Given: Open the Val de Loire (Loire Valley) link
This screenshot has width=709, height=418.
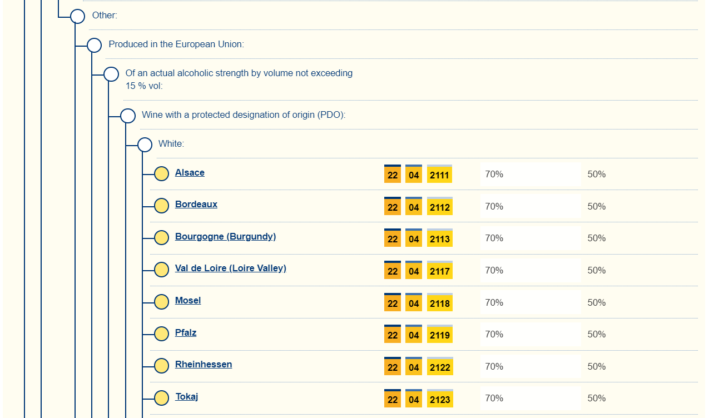Looking at the screenshot, I should coord(230,268).
